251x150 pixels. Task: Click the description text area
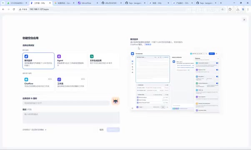(71, 117)
